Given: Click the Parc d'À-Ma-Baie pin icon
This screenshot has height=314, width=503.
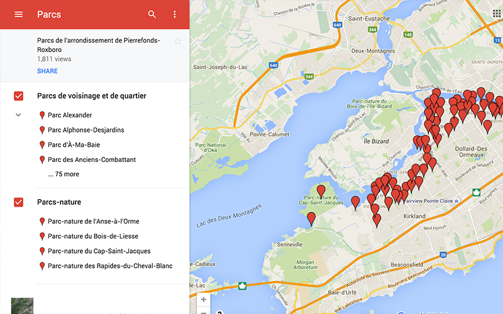Looking at the screenshot, I should [42, 145].
